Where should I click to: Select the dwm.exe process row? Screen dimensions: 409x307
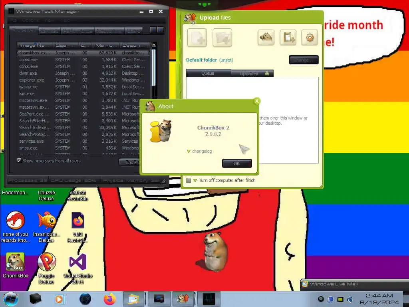pyautogui.click(x=83, y=73)
